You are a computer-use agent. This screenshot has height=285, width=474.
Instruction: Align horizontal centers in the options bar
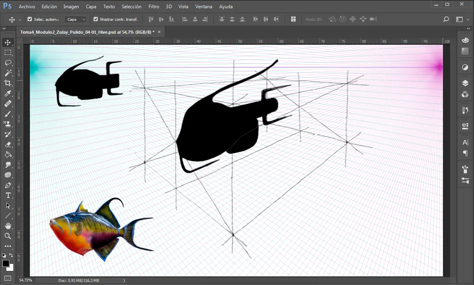tap(195, 19)
